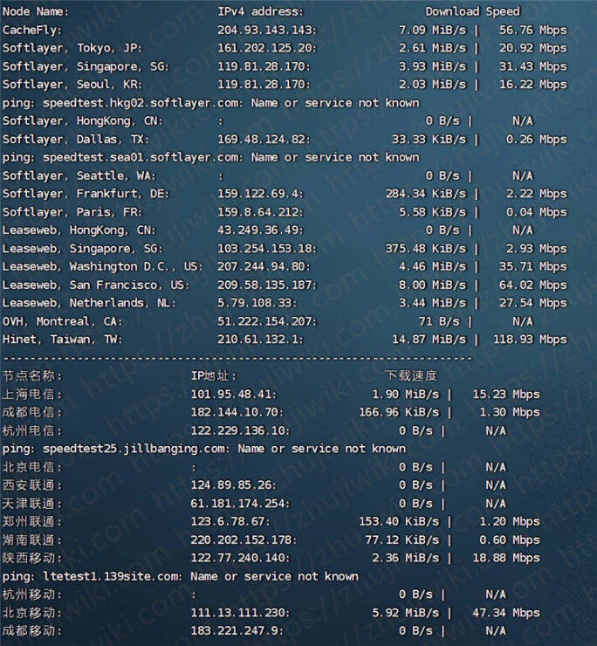
Task: Click Softlayer, Singapore, SG label
Action: (x=86, y=66)
